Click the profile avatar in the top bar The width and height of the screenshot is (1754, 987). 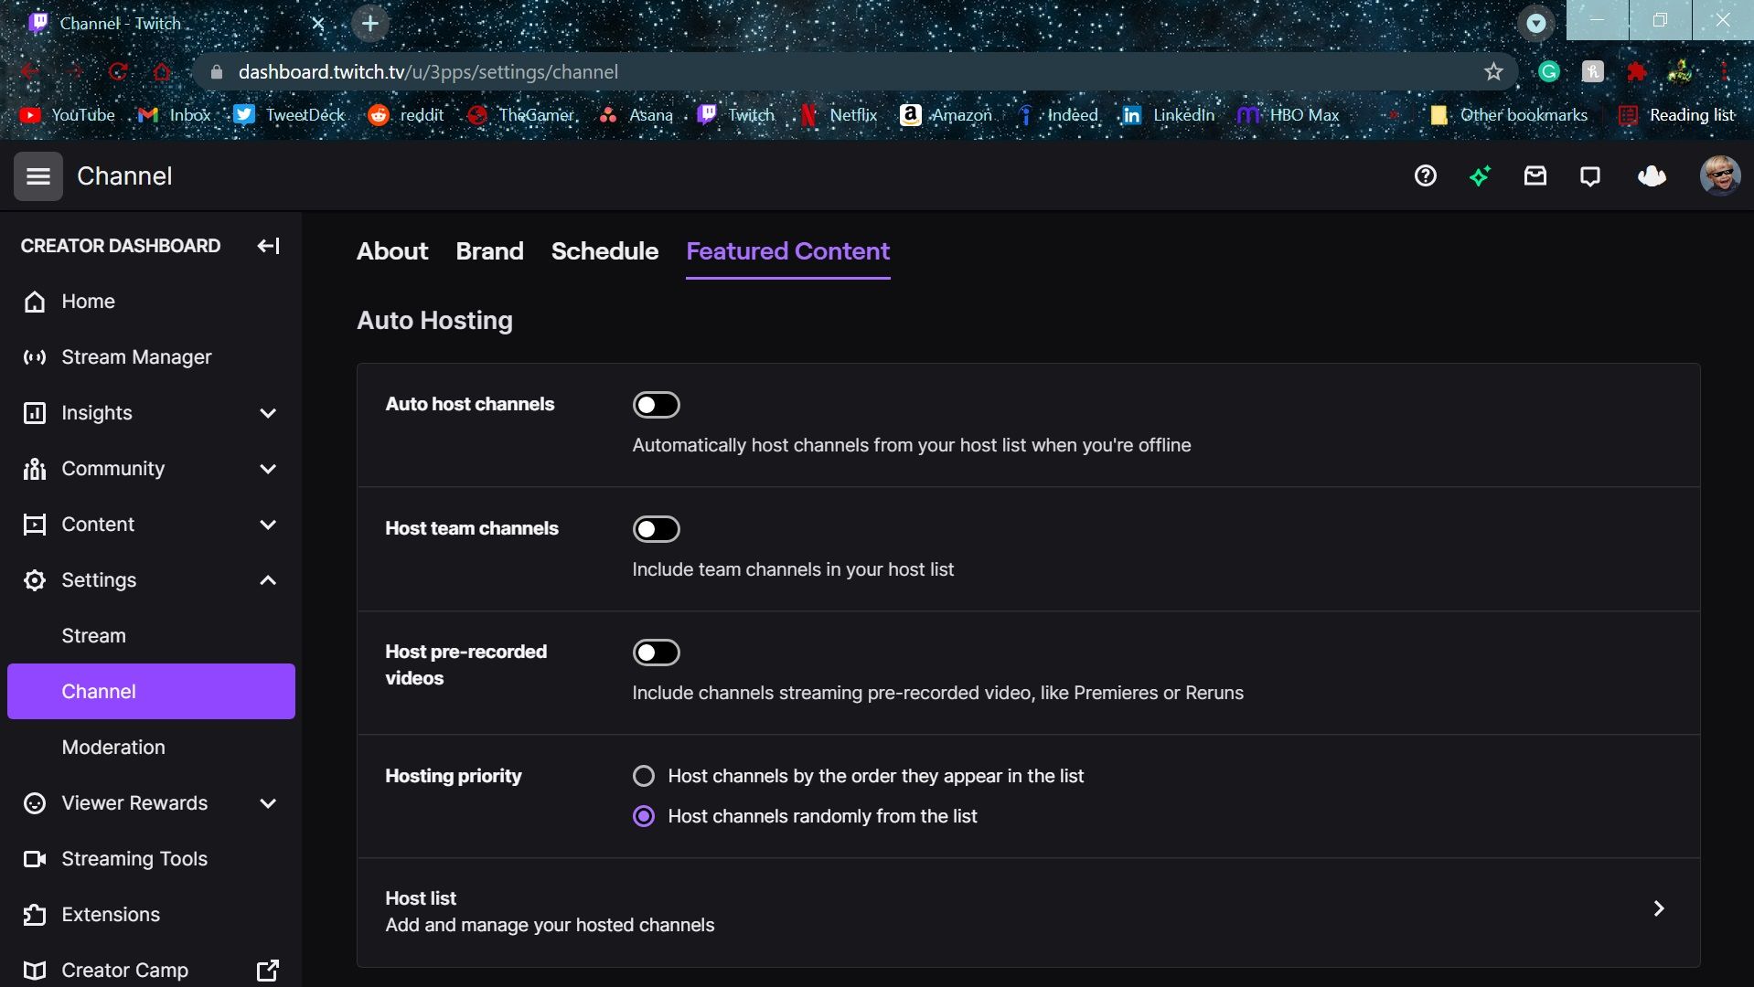[x=1721, y=175]
